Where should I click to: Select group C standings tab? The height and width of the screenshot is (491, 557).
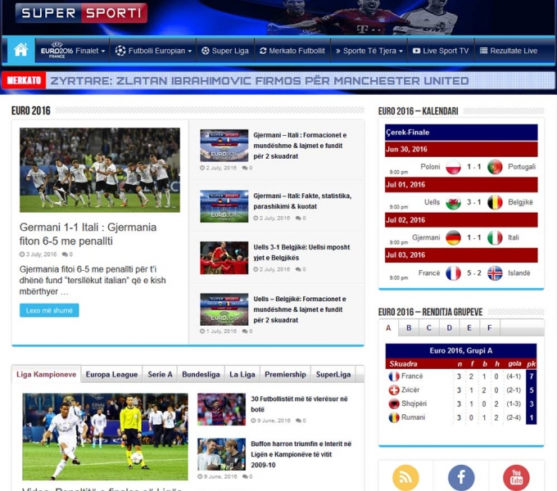pos(428,328)
